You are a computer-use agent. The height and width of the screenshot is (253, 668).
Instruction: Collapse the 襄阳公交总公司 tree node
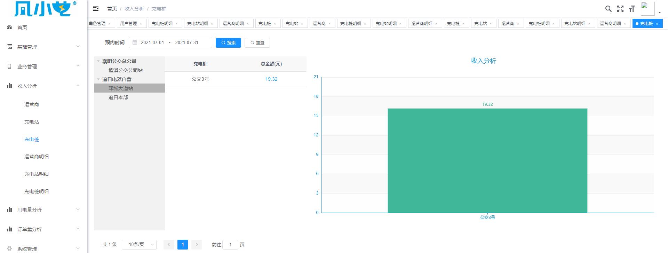pos(98,61)
